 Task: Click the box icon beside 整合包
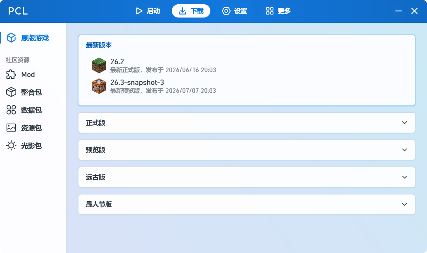point(11,92)
